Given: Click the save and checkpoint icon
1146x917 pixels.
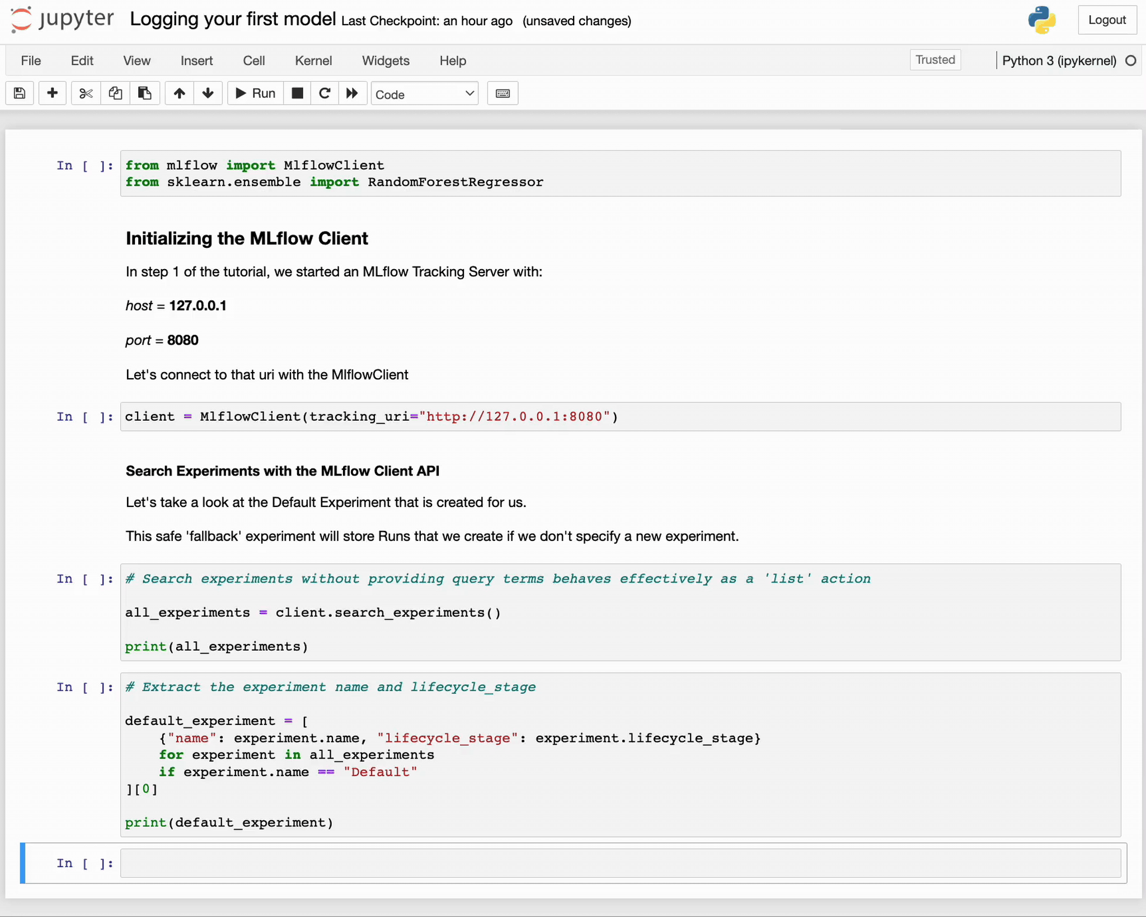Looking at the screenshot, I should tap(20, 93).
